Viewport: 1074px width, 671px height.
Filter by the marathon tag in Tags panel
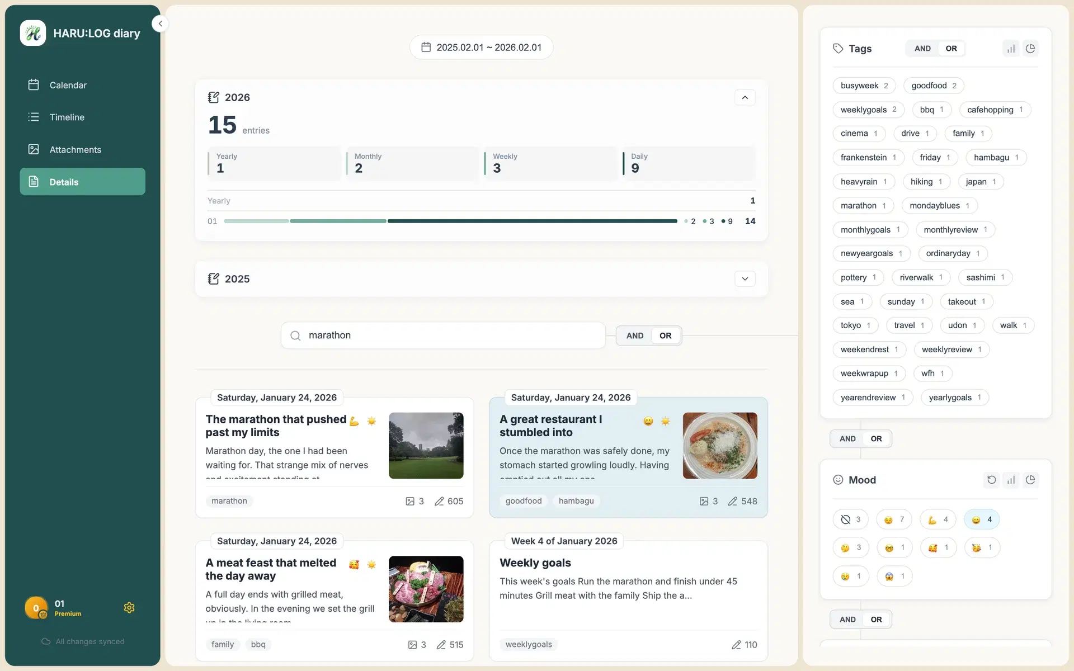tap(863, 206)
